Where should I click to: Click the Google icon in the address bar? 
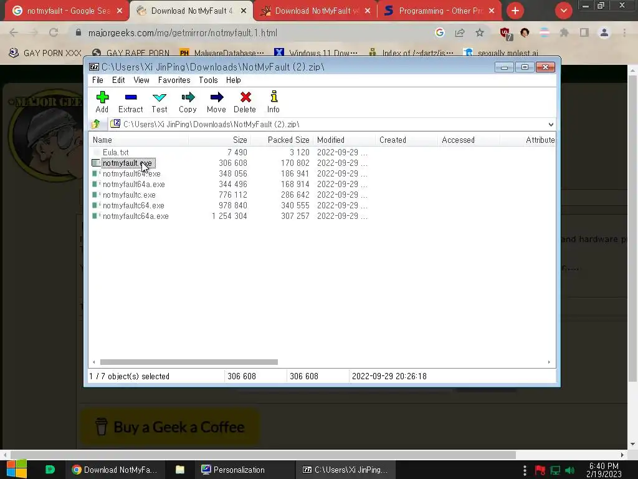point(439,33)
